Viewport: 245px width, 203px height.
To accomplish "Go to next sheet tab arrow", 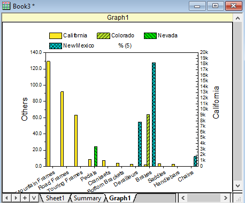I will click(x=16, y=198).
